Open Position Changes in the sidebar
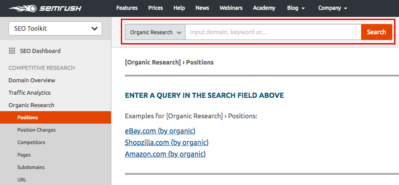The height and width of the screenshot is (185, 399). (37, 130)
